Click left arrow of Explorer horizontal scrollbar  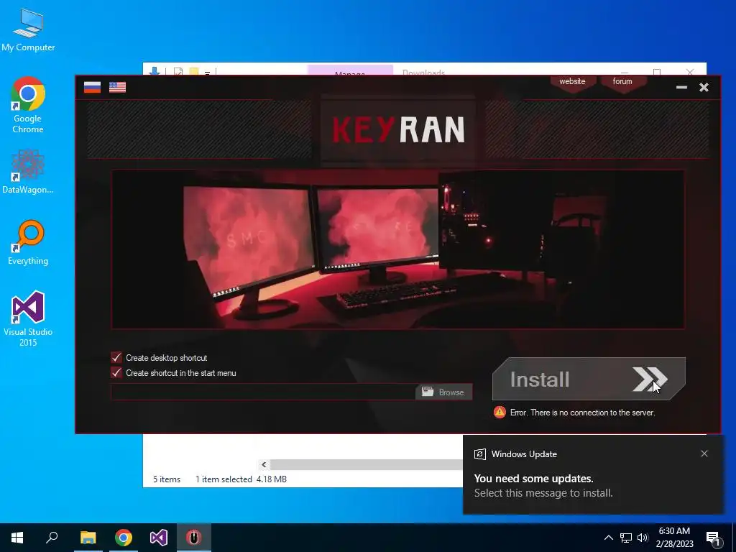point(264,465)
